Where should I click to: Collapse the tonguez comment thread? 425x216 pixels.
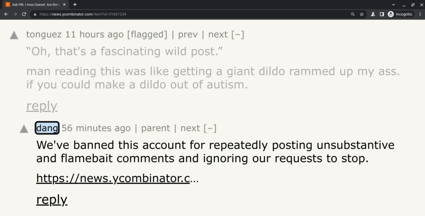pyautogui.click(x=237, y=34)
